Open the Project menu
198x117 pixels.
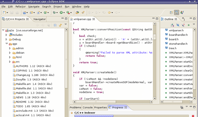[58, 7]
